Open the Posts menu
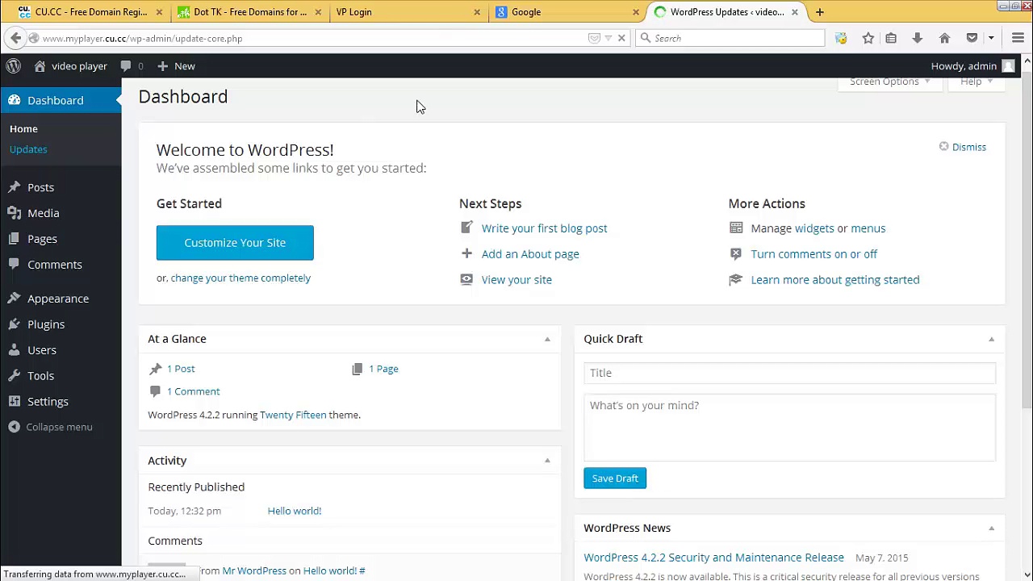The image size is (1033, 581). (40, 187)
